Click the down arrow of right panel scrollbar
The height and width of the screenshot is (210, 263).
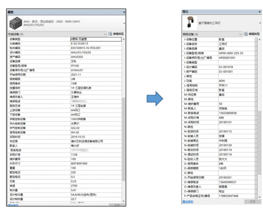pos(260,197)
